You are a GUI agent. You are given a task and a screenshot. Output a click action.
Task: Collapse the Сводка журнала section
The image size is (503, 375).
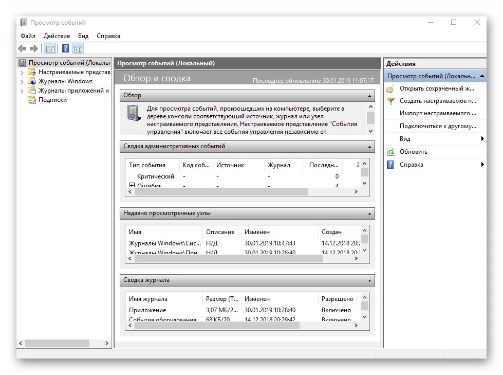(x=369, y=280)
